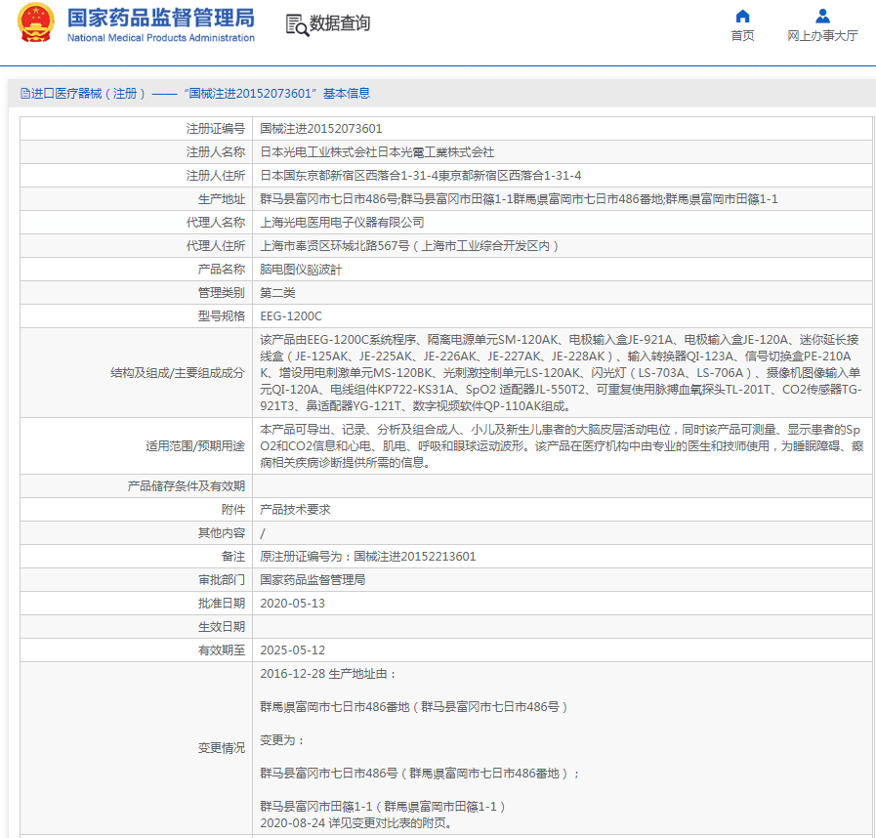This screenshot has height=838, width=876.
Task: Click the 进口医疗器械（注册）section header text
Action: pyautogui.click(x=88, y=94)
